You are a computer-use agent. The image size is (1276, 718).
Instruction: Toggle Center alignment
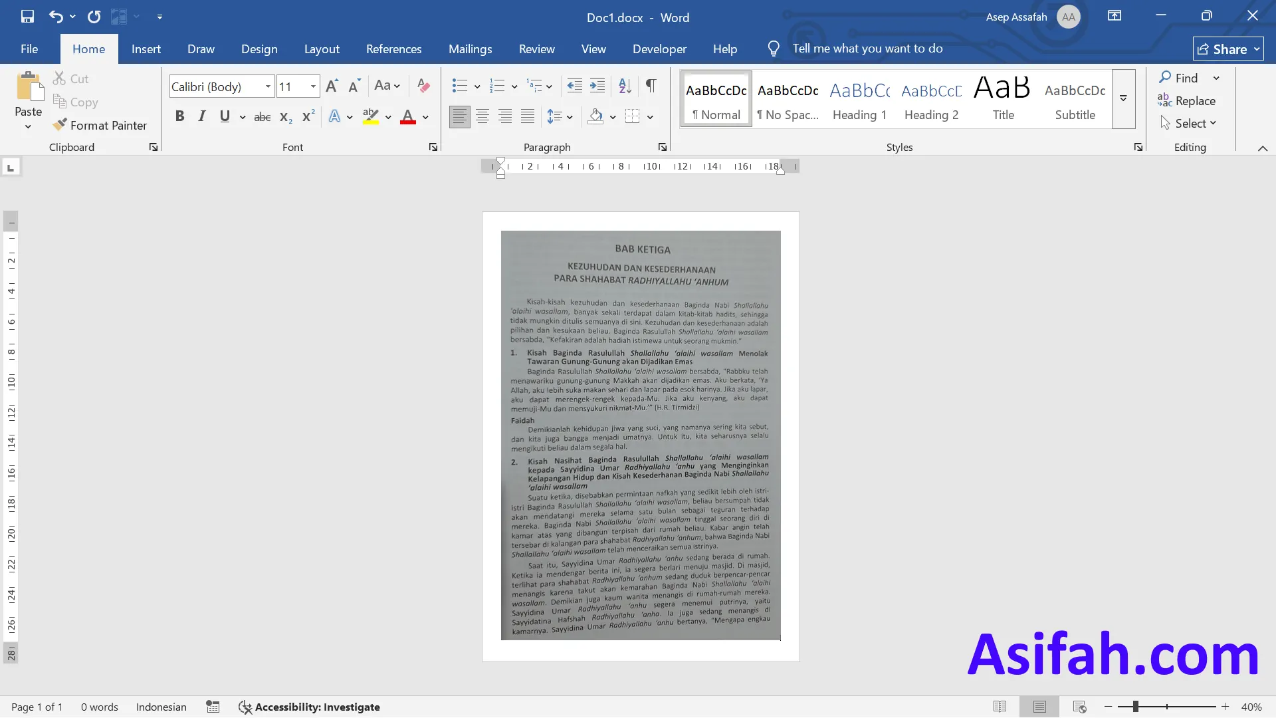click(482, 117)
